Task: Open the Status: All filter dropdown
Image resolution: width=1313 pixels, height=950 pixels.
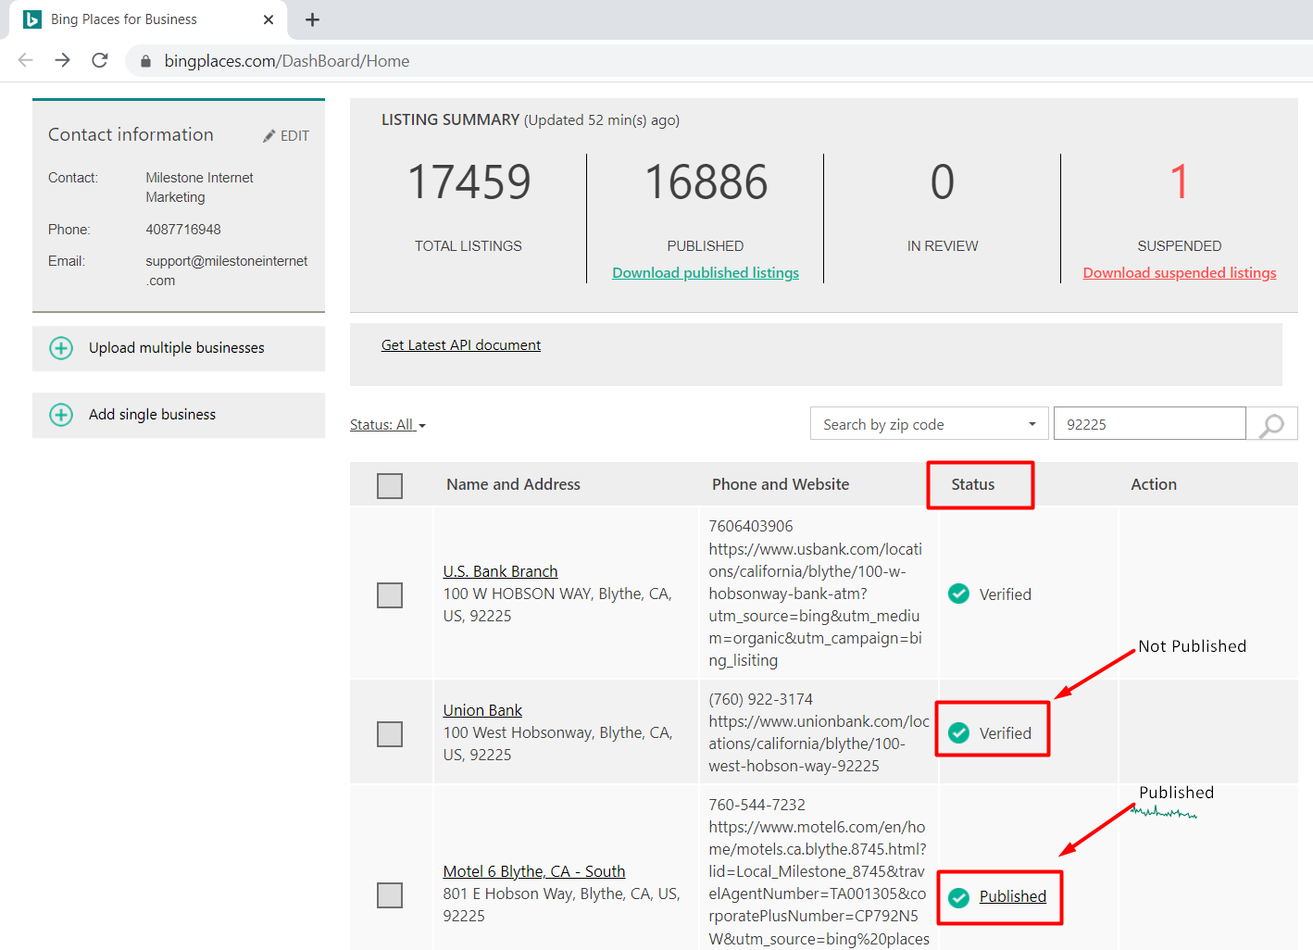Action: [388, 425]
